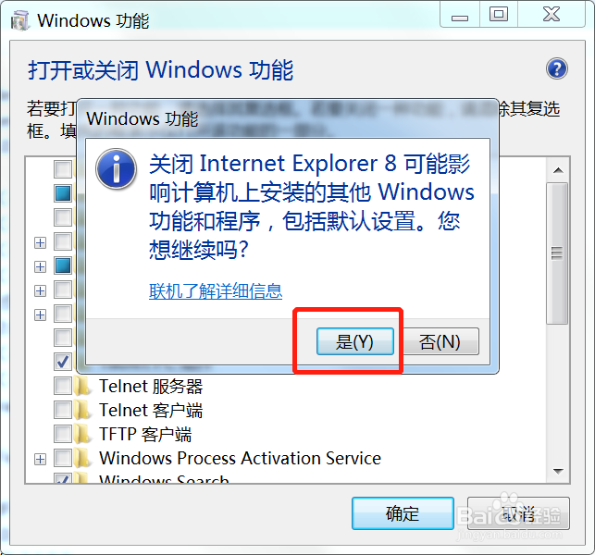This screenshot has width=595, height=555.
Task: Select Windows Process Activation Service item
Action: pos(240,458)
